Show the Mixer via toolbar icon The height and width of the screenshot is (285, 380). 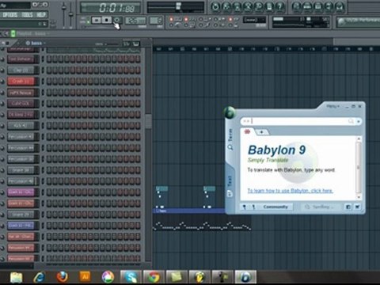pyautogui.click(x=340, y=6)
